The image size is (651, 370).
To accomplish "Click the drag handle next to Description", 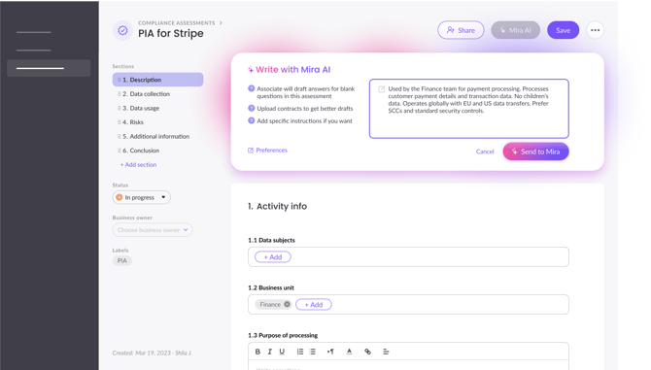I will tap(120, 80).
